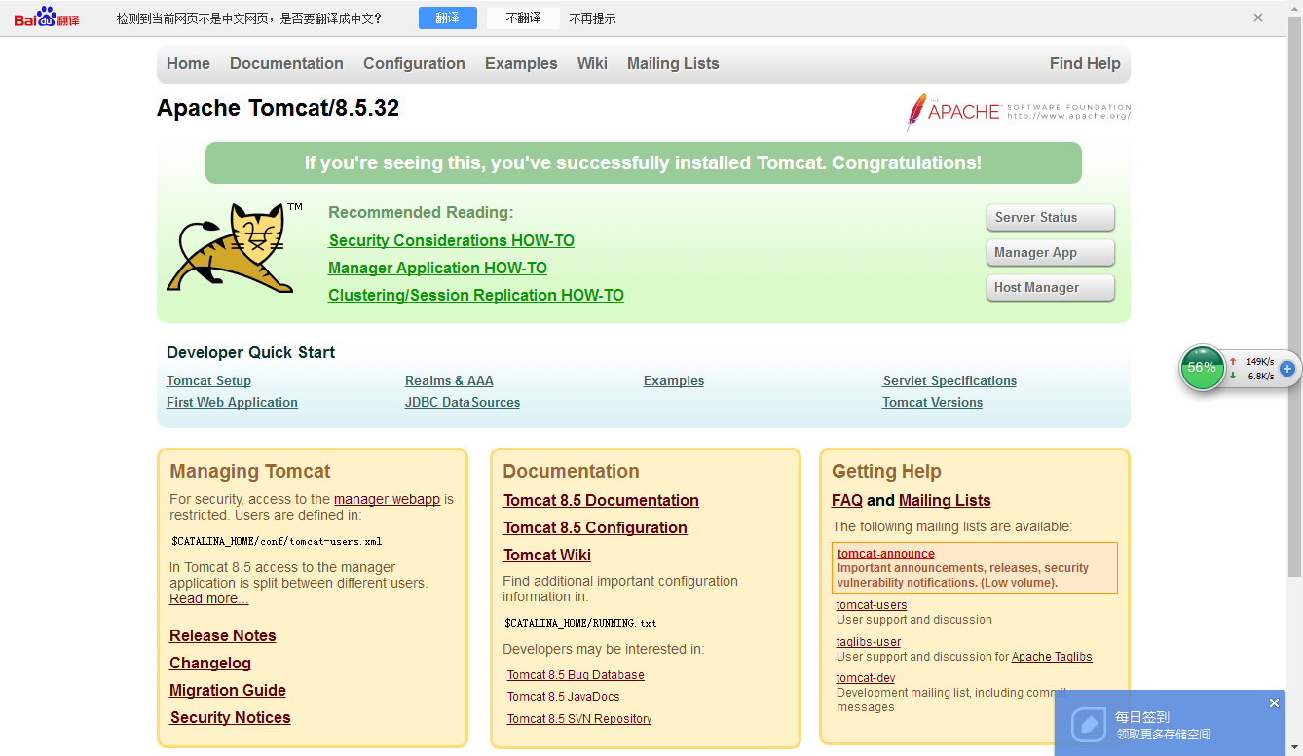
Task: Click the Server Status button
Action: click(x=1050, y=217)
